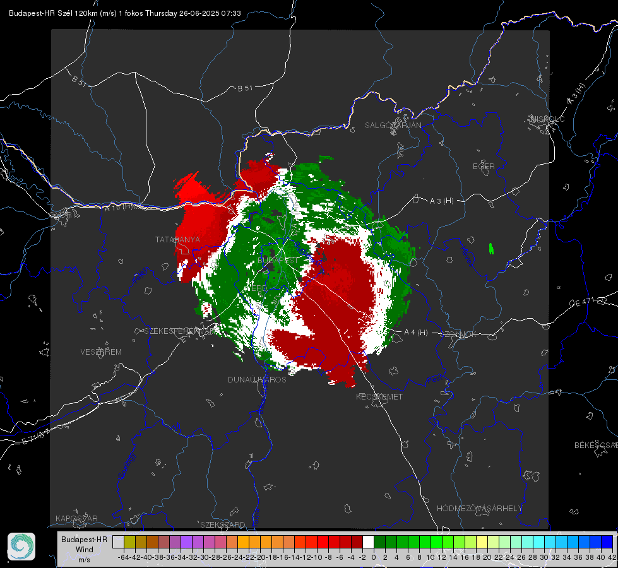The width and height of the screenshot is (618, 568).
Task: Click the EGER city label
Action: (484, 167)
